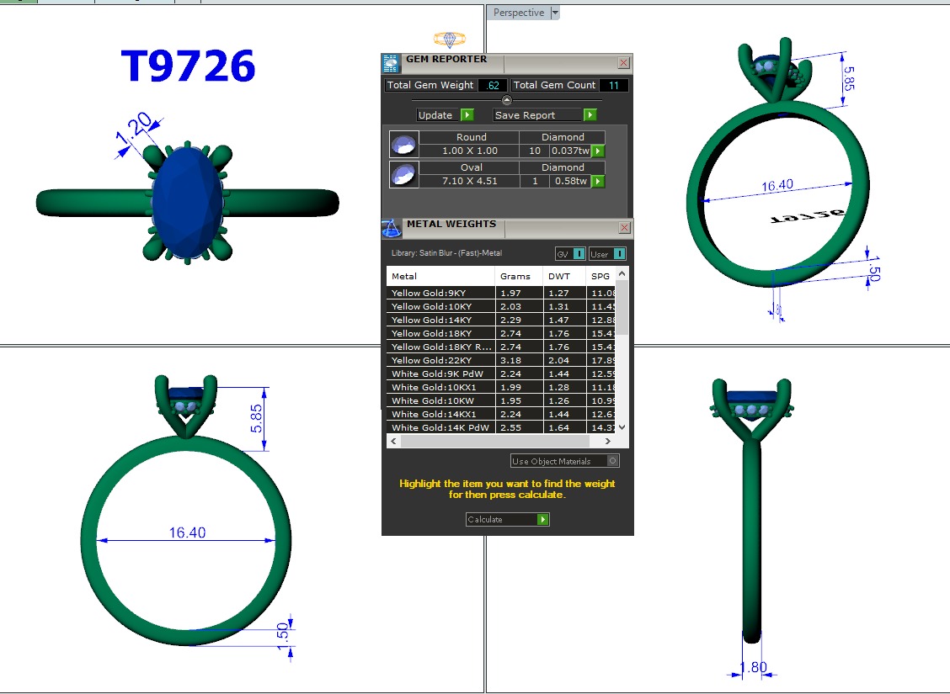Click green arrow beside 0.58tw Oval diamond
The width and height of the screenshot is (950, 694).
point(598,182)
